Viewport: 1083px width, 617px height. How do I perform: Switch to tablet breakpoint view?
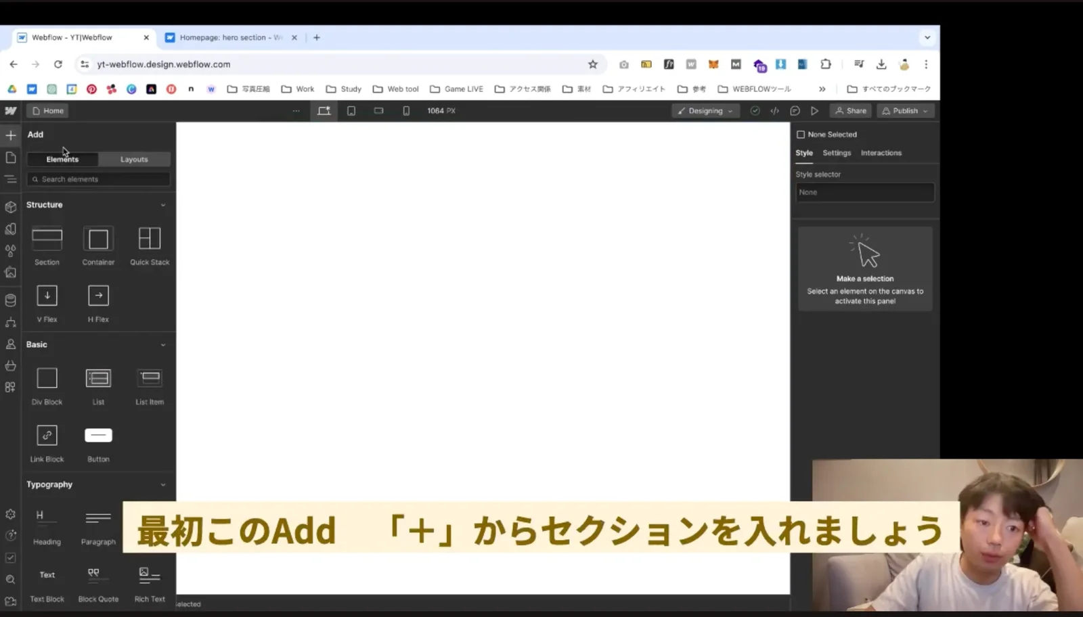(351, 111)
